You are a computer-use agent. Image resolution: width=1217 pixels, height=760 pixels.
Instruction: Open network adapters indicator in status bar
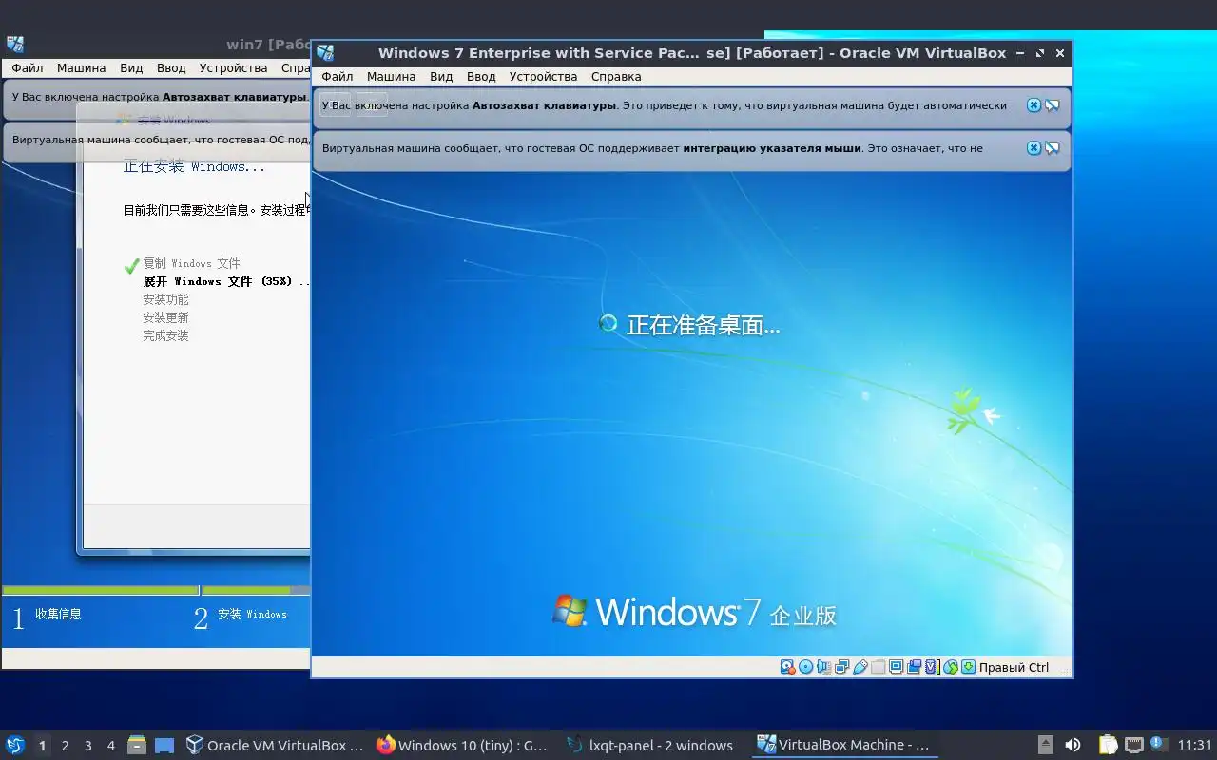[841, 667]
